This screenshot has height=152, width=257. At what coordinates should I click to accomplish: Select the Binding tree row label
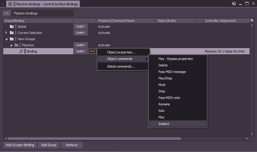tap(32, 51)
